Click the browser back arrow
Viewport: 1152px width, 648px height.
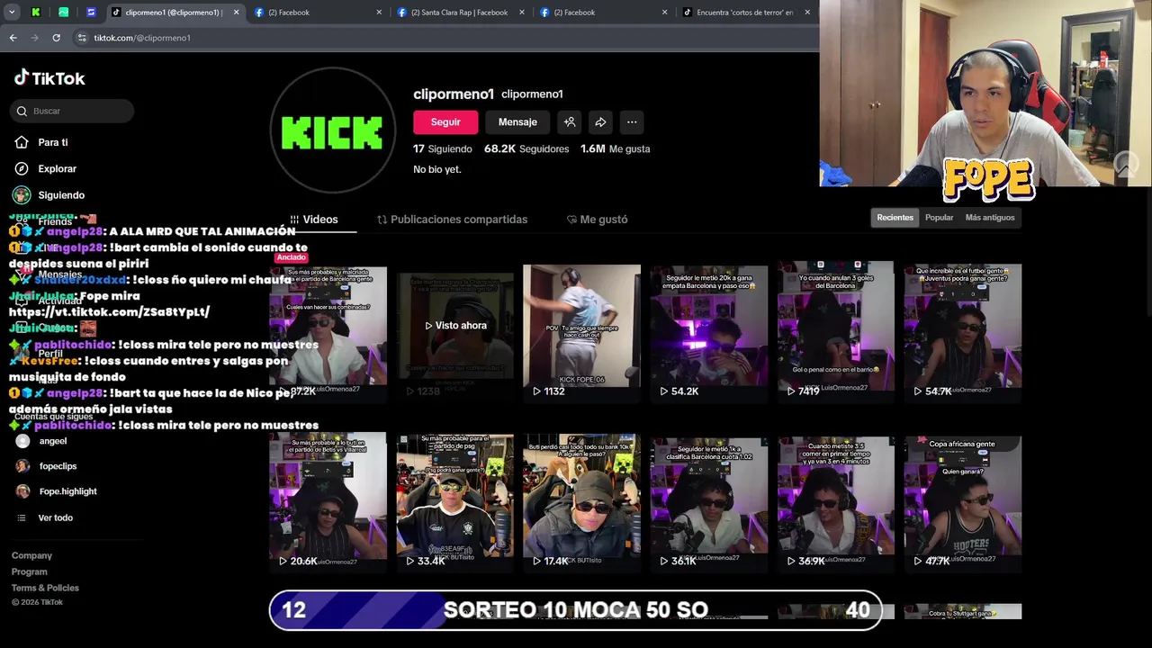point(13,38)
